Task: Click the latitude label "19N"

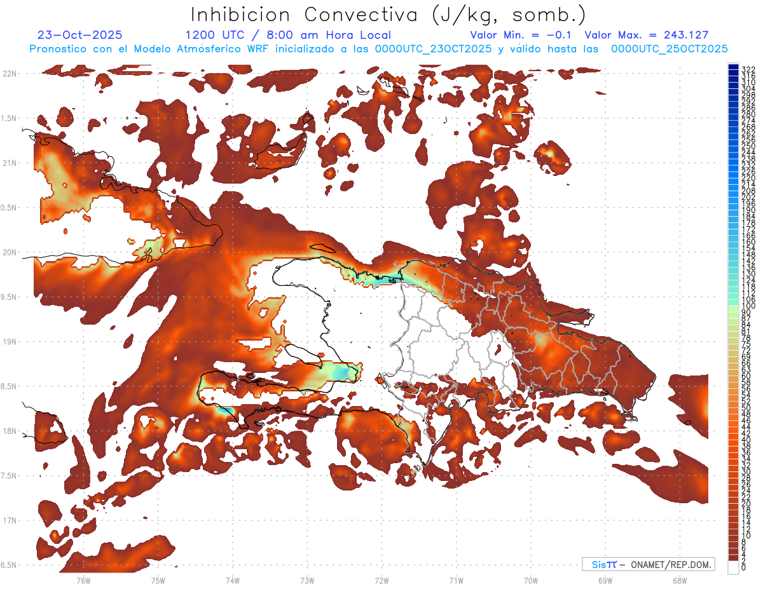Action: [9, 342]
